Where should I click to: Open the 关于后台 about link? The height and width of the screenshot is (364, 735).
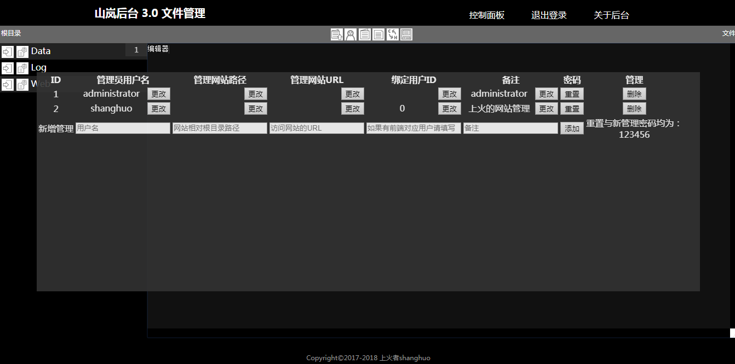611,15
